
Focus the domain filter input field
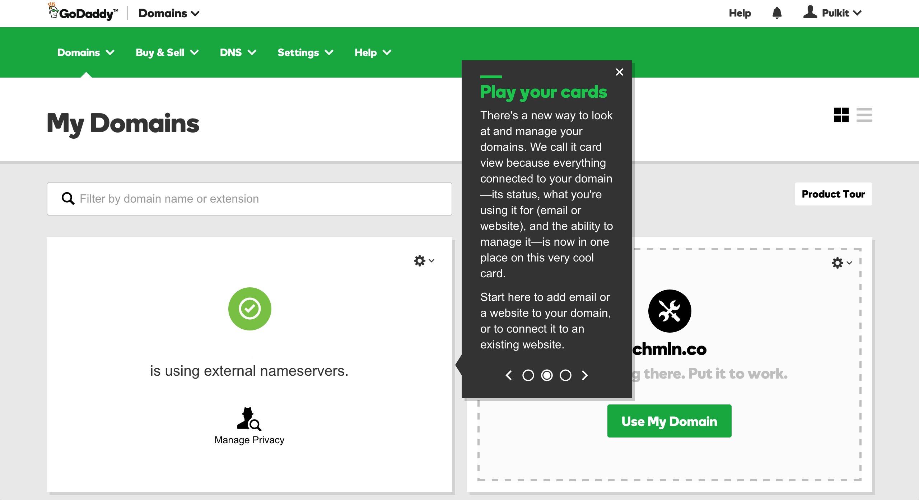(x=249, y=199)
